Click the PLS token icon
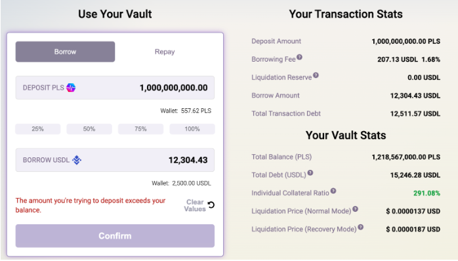458x261 pixels. (71, 88)
